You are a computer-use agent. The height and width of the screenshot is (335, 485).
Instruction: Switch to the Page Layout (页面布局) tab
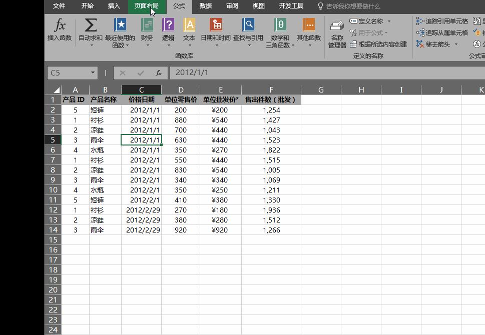(147, 6)
